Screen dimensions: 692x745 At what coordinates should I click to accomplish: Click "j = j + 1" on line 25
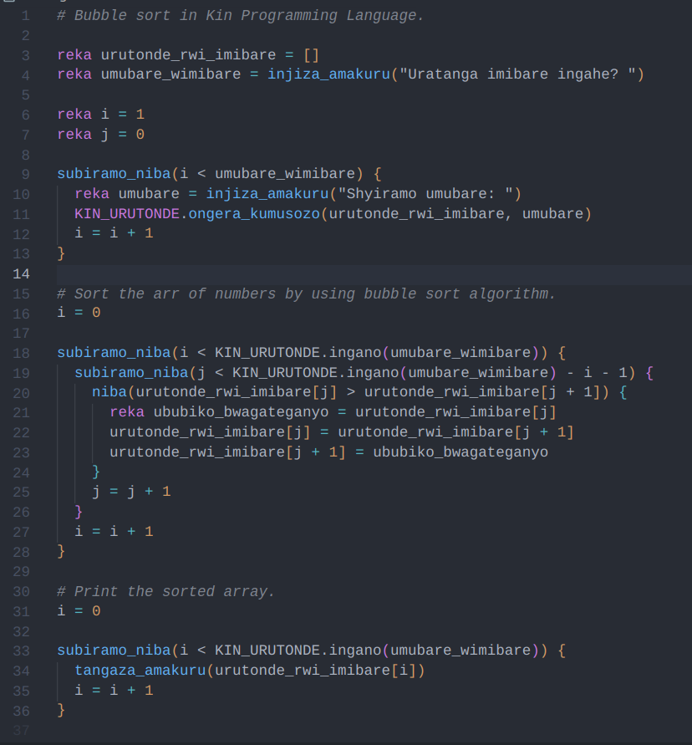(131, 492)
